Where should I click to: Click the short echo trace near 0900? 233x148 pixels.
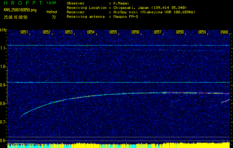pos(226,101)
